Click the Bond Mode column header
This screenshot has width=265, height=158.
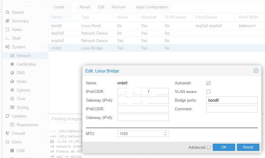[250, 17]
